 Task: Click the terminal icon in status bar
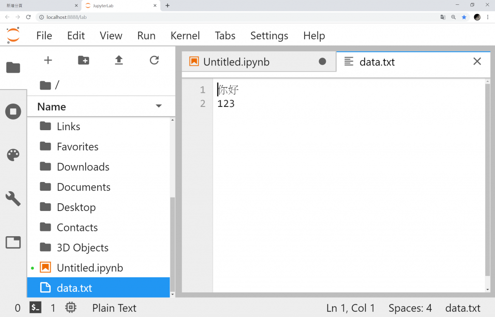click(35, 308)
